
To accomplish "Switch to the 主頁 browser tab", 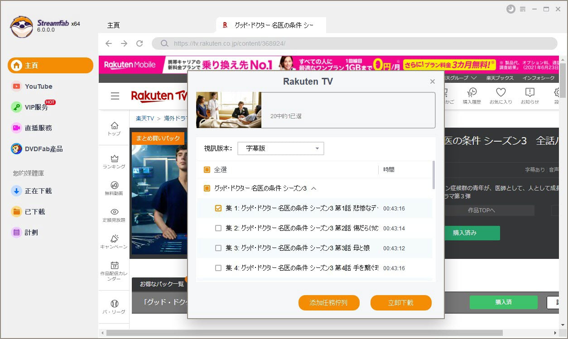I will pos(114,25).
